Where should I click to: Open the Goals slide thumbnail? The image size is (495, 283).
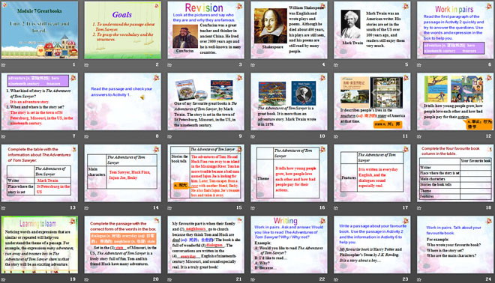tap(122, 30)
